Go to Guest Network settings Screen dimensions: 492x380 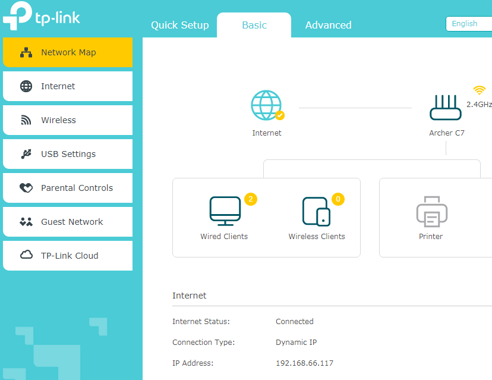coord(68,222)
